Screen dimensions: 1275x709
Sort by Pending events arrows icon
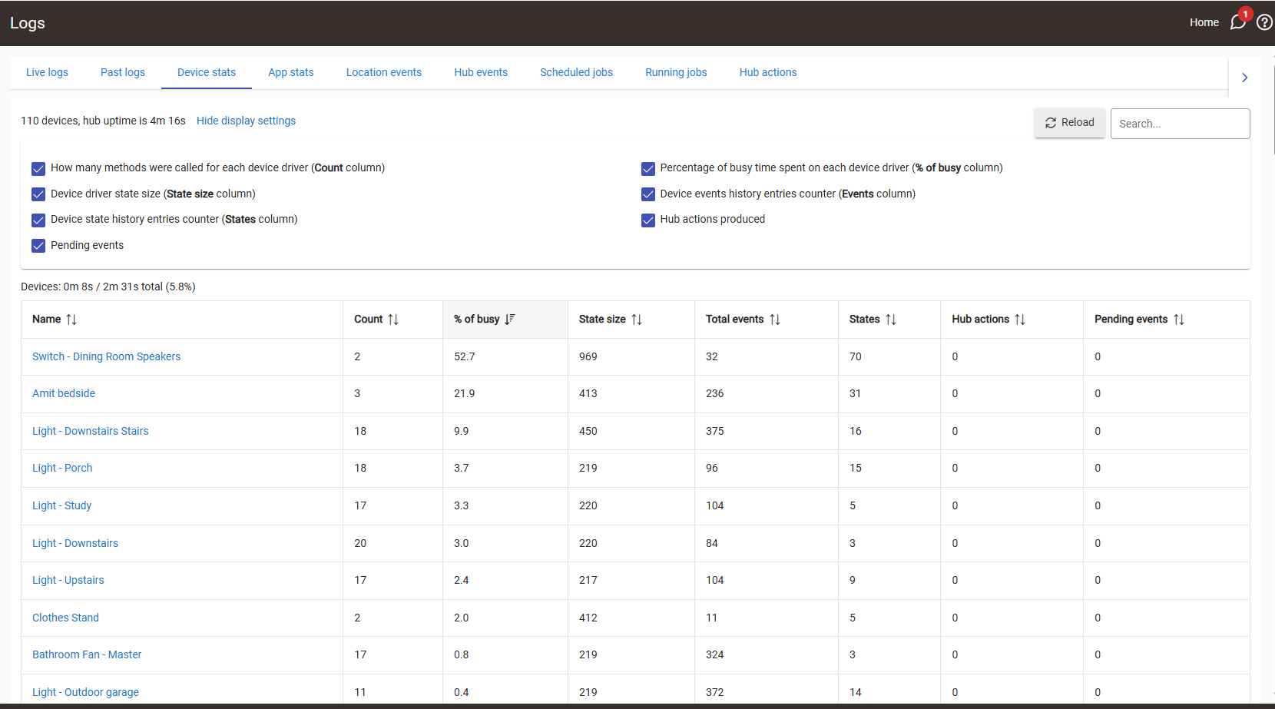coord(1179,320)
